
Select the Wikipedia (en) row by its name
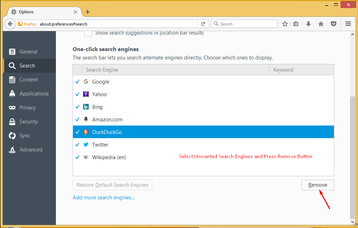(x=109, y=157)
